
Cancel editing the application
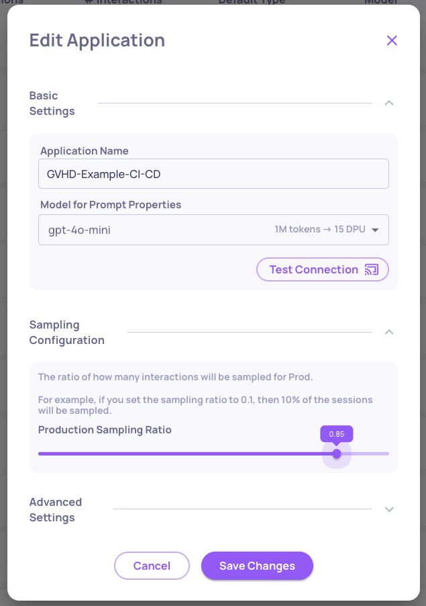152,566
